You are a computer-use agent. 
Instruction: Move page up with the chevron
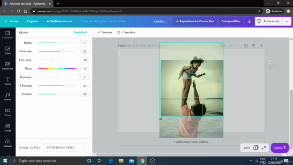(x=231, y=45)
